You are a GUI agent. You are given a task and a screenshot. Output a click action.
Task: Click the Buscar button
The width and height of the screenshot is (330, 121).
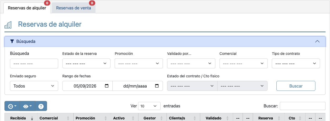point(296,86)
